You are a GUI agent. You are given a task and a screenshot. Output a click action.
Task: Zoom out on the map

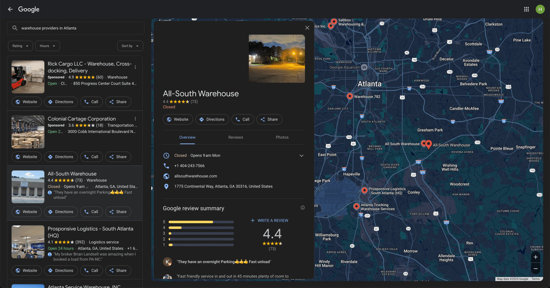coord(535,269)
